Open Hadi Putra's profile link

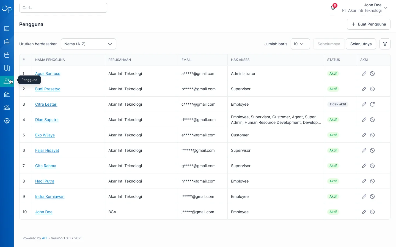coord(45,181)
